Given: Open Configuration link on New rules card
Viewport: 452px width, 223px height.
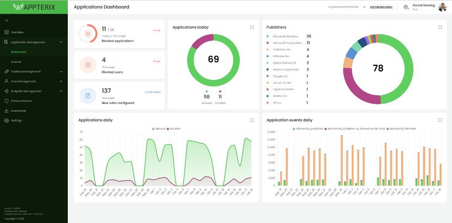Looking at the screenshot, I should point(152,92).
